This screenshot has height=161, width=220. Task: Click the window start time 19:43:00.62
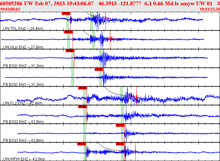coord(10,9)
